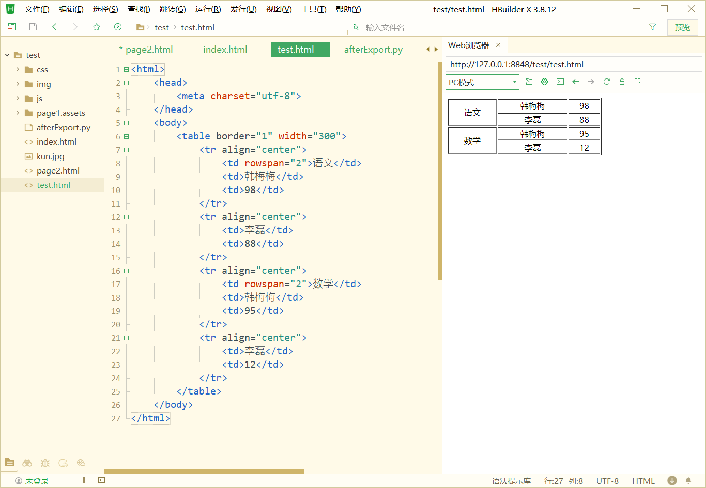
Task: Fold the body tag at line 5
Action: pyautogui.click(x=126, y=123)
